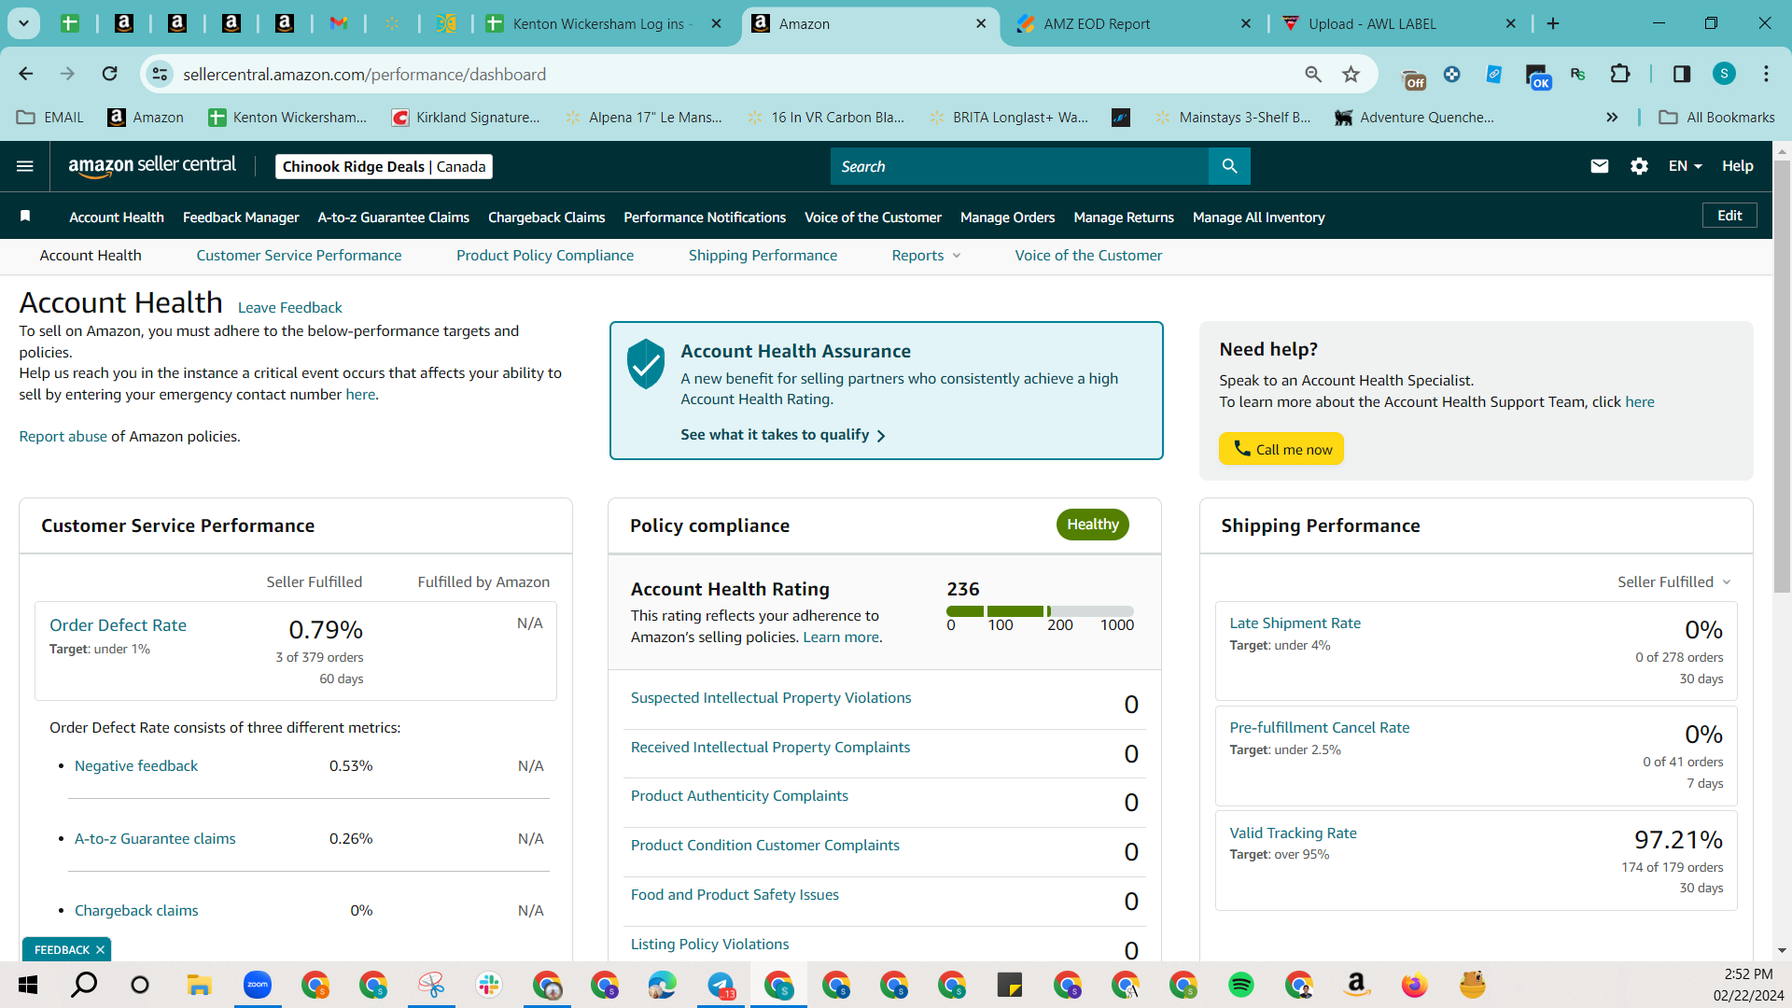Image resolution: width=1792 pixels, height=1008 pixels.
Task: Click the Chinook Ridge Deals Canada account switcher
Action: (384, 166)
